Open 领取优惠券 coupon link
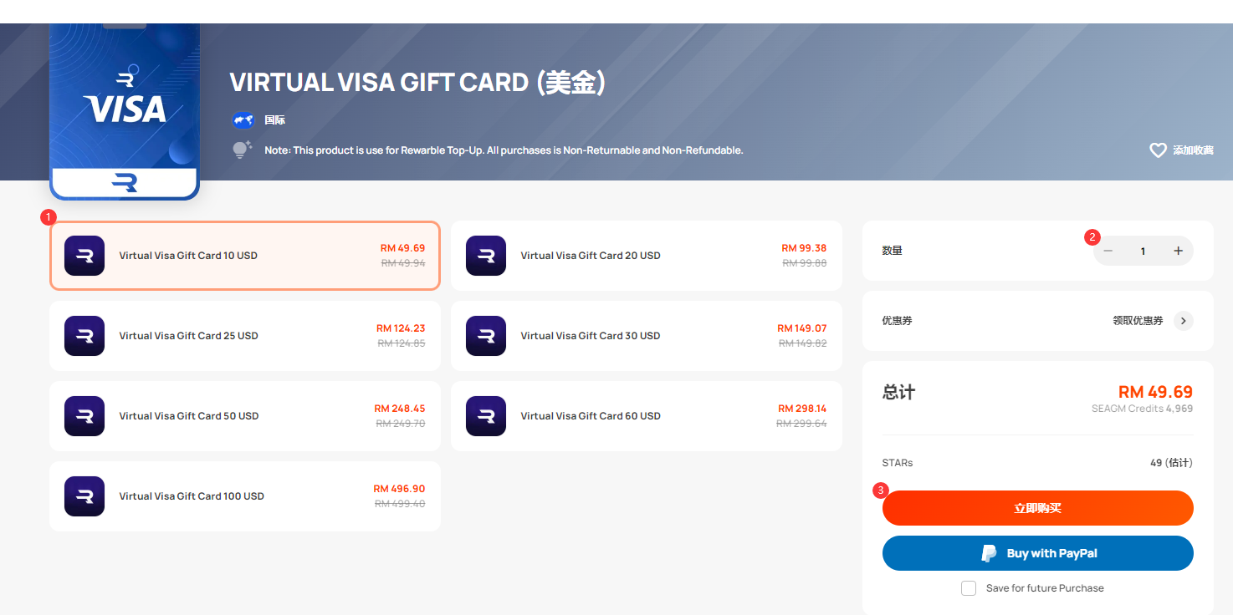The image size is (1233, 615). 1138,321
